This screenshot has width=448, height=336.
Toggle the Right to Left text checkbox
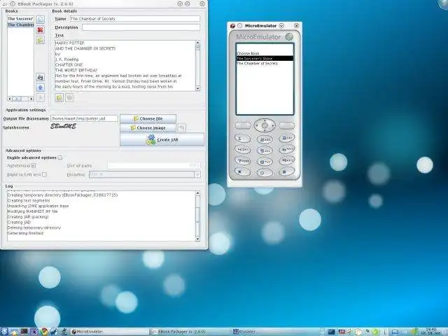[44, 174]
